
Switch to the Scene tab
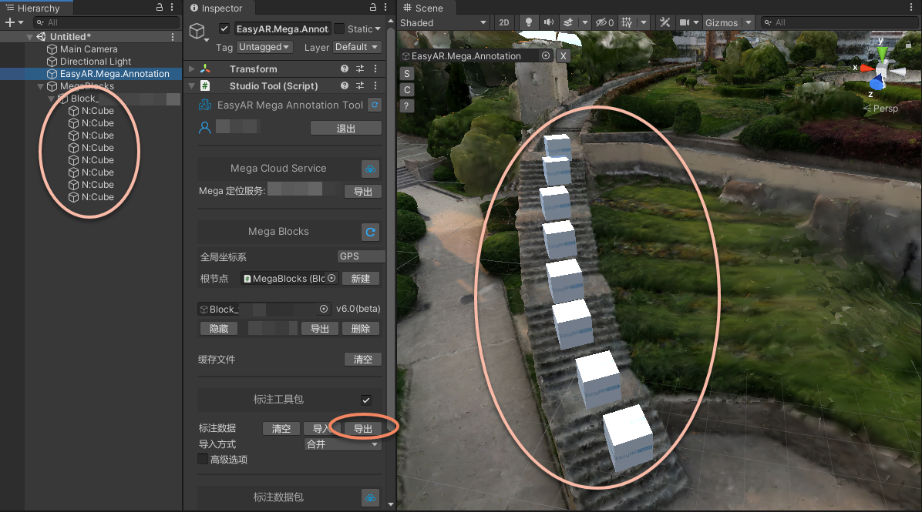tap(422, 8)
